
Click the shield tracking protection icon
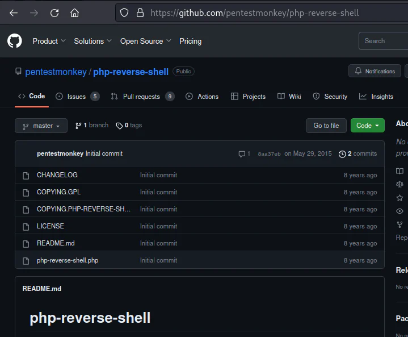coord(124,13)
